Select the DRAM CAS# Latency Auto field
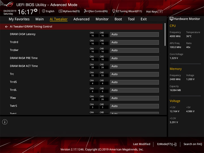 tap(134, 34)
